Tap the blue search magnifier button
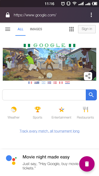This screenshot has width=99, height=176. coord(91,95)
